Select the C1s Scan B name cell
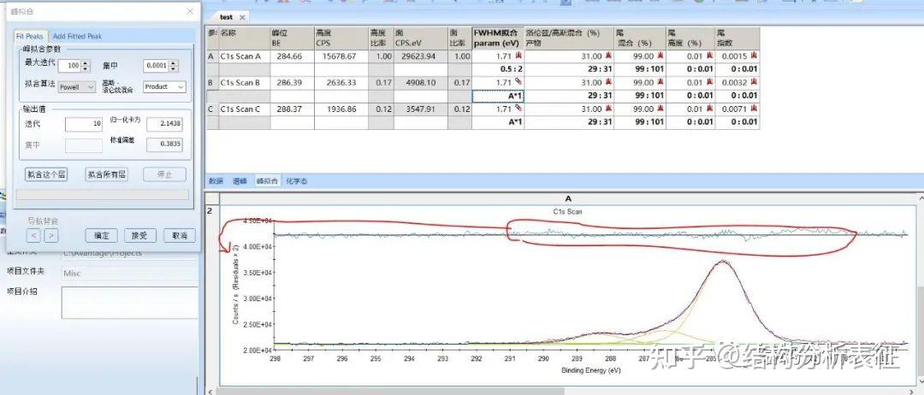The height and width of the screenshot is (395, 924). pos(244,83)
